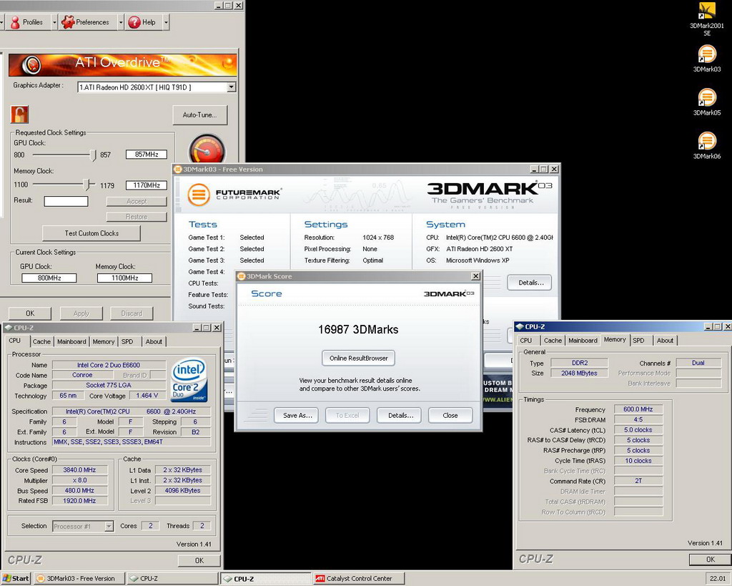This screenshot has height=586, width=732.
Task: Switch to SPD tab in left CPU-Z
Action: [x=127, y=341]
